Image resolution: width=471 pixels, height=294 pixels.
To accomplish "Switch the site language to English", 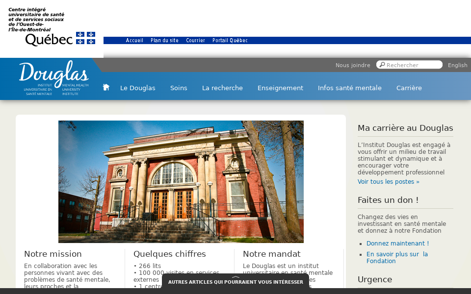I will (458, 65).
